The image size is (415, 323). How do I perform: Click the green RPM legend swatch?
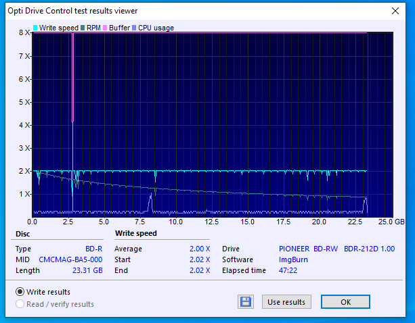point(83,28)
